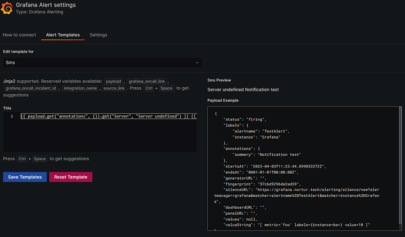Click the Payload Example heading

223,101
